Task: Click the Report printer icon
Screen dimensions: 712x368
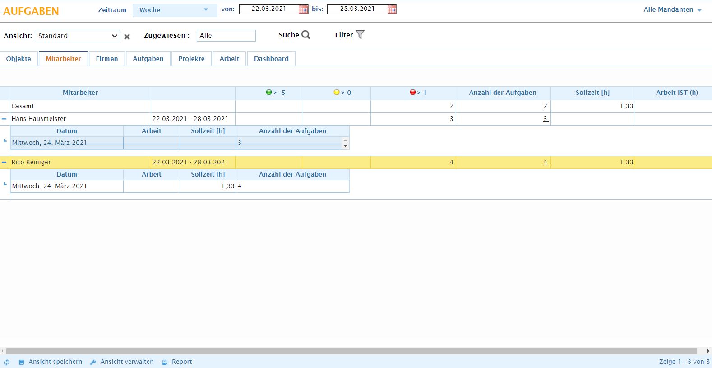Action: point(165,362)
